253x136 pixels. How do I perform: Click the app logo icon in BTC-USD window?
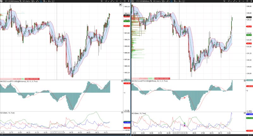(1, 1)
